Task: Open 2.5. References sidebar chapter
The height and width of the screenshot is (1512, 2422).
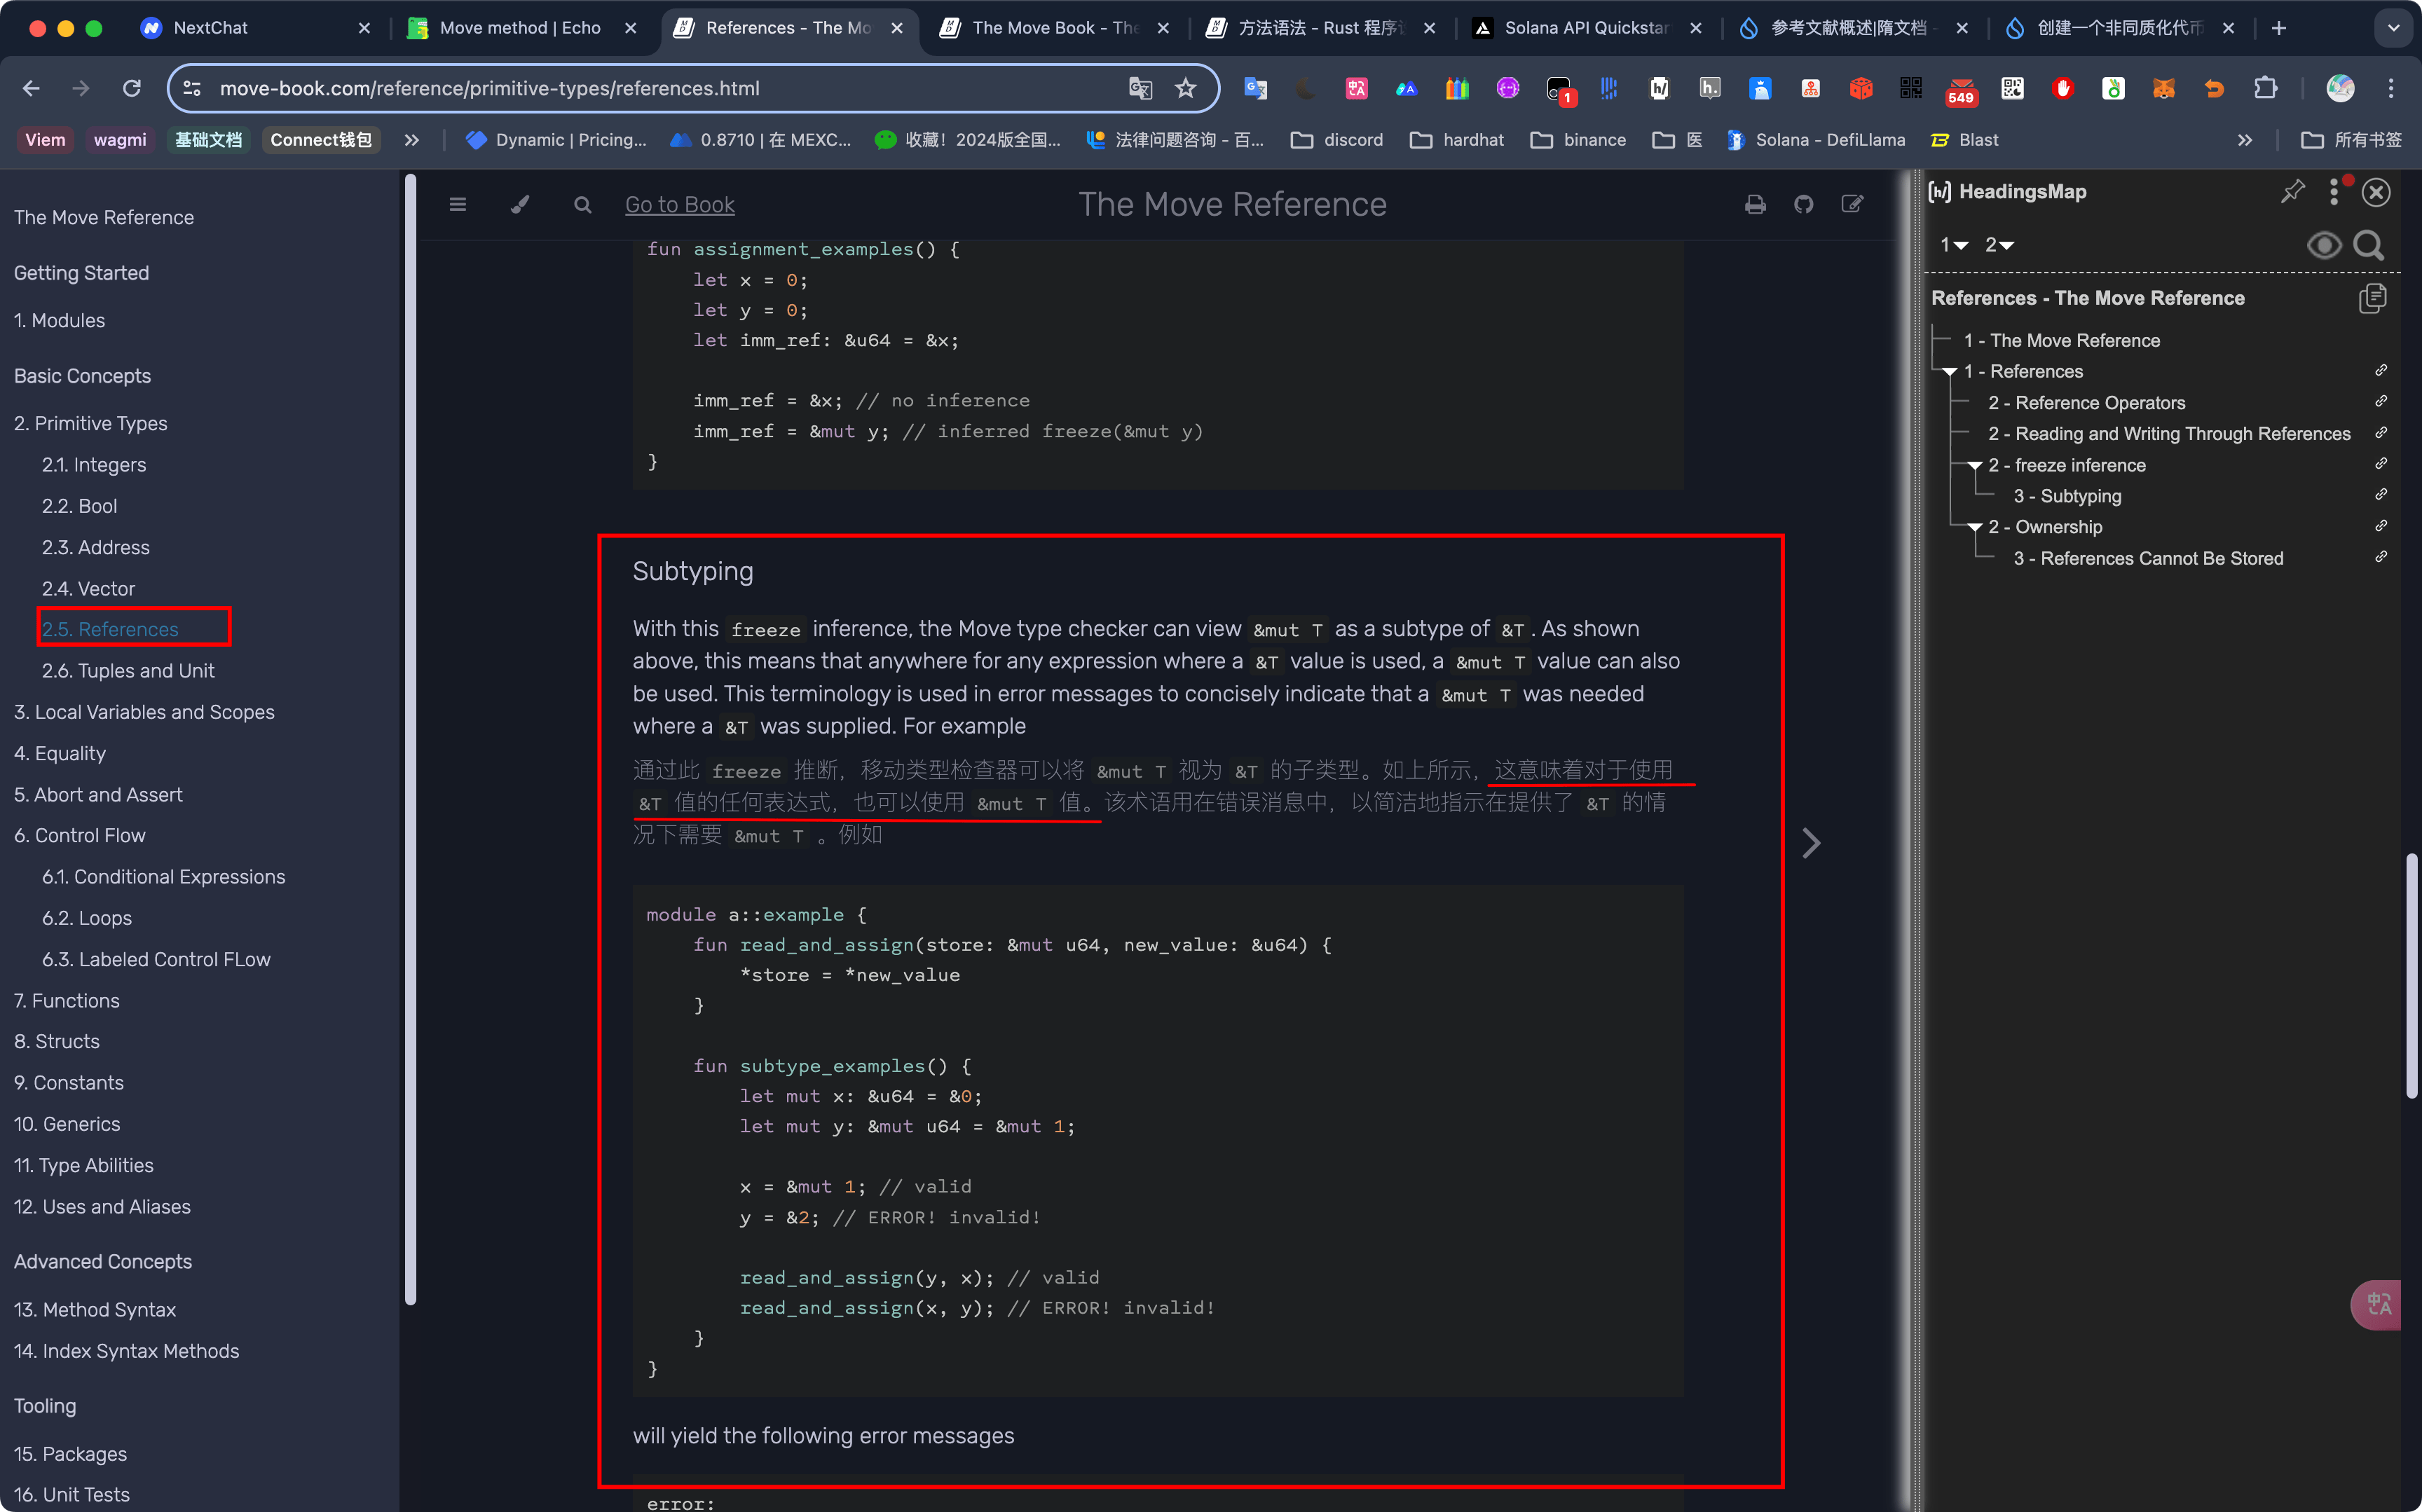Action: coord(110,629)
